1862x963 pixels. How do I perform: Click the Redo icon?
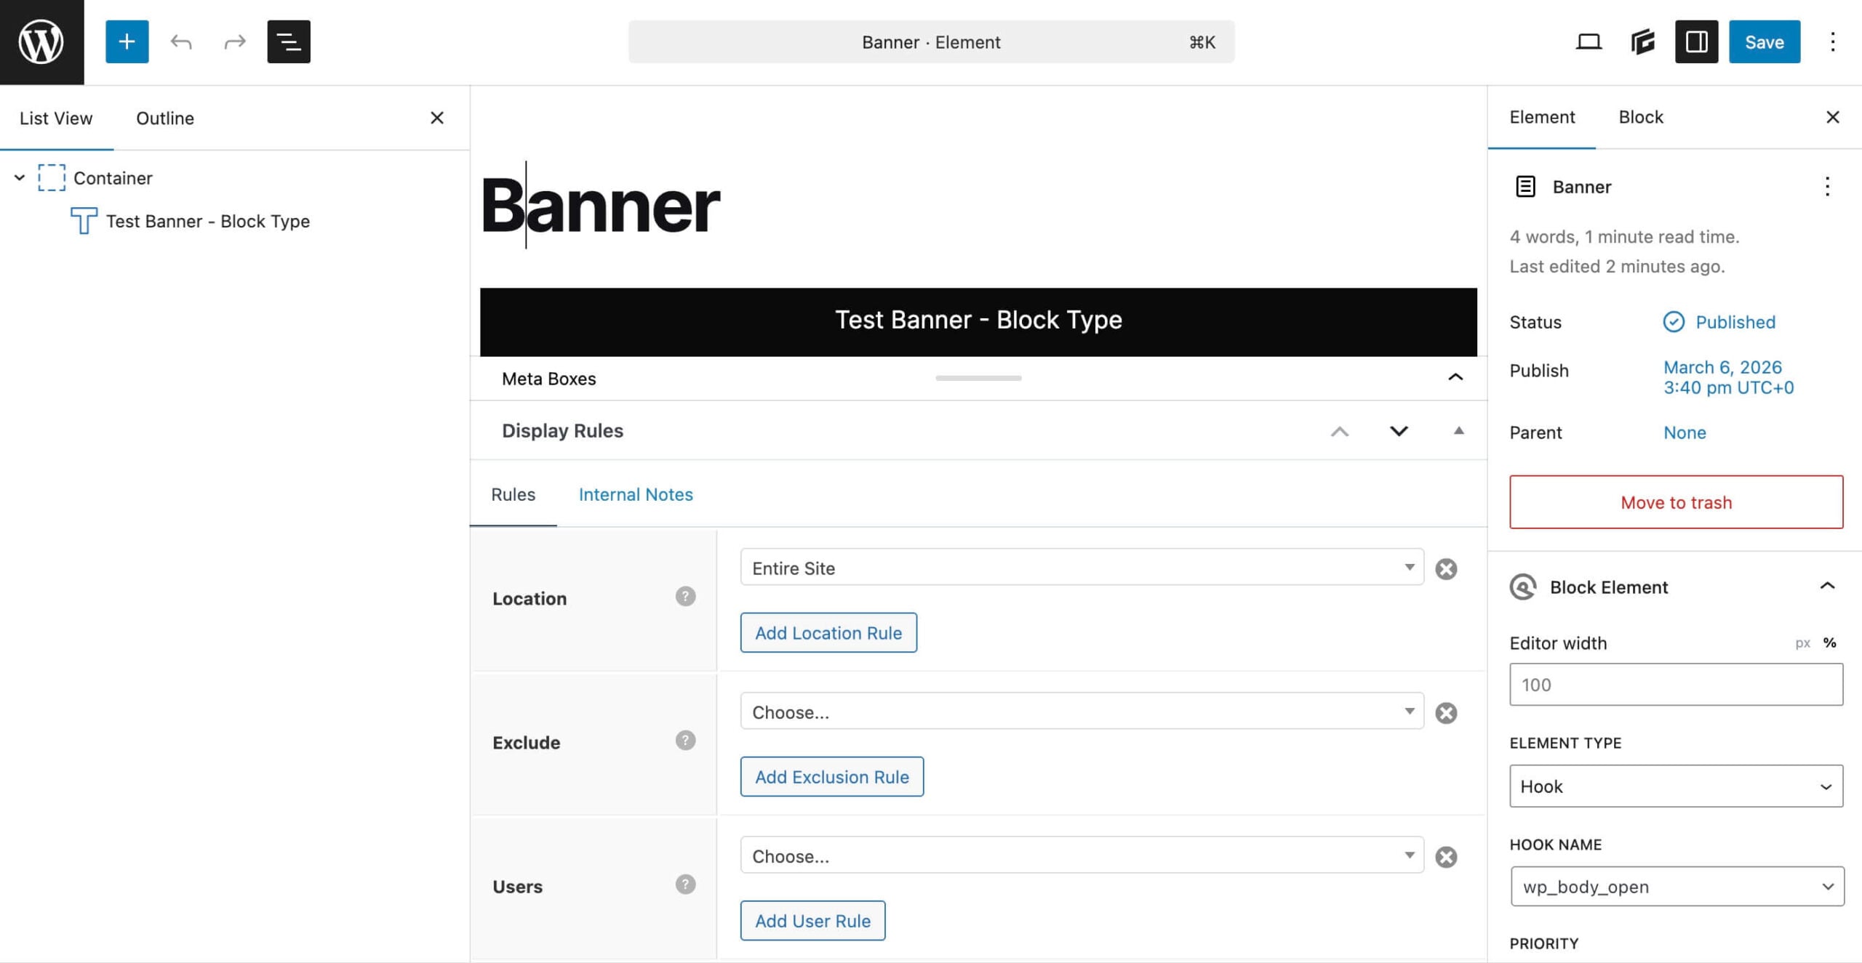pyautogui.click(x=234, y=41)
